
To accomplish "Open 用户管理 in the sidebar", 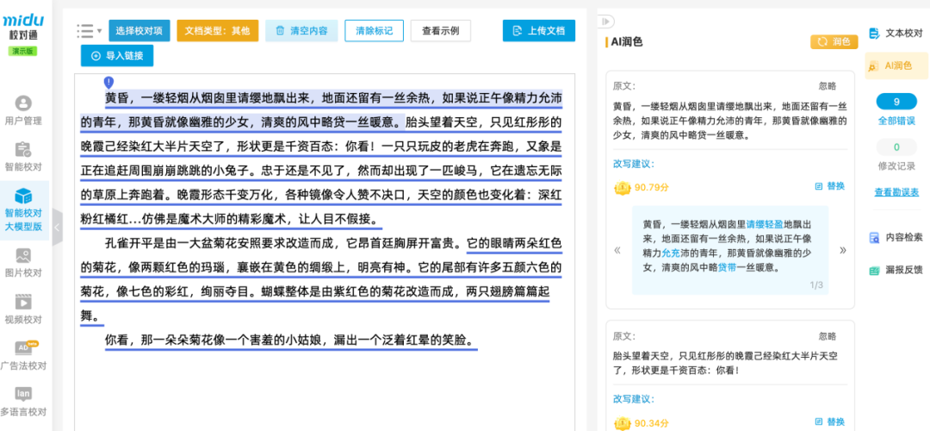I will [x=24, y=110].
